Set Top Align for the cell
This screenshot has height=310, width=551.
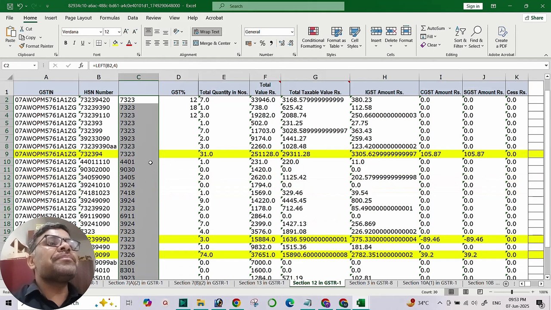[x=148, y=32]
